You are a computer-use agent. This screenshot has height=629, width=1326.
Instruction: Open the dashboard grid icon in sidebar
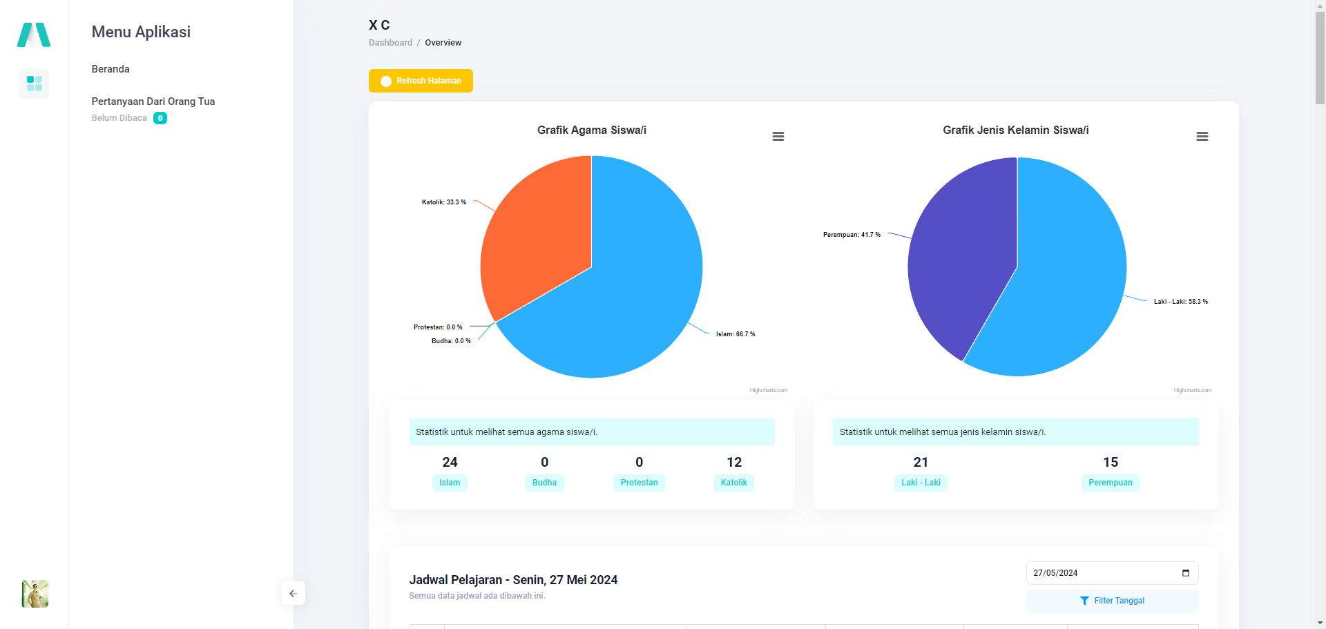(34, 84)
